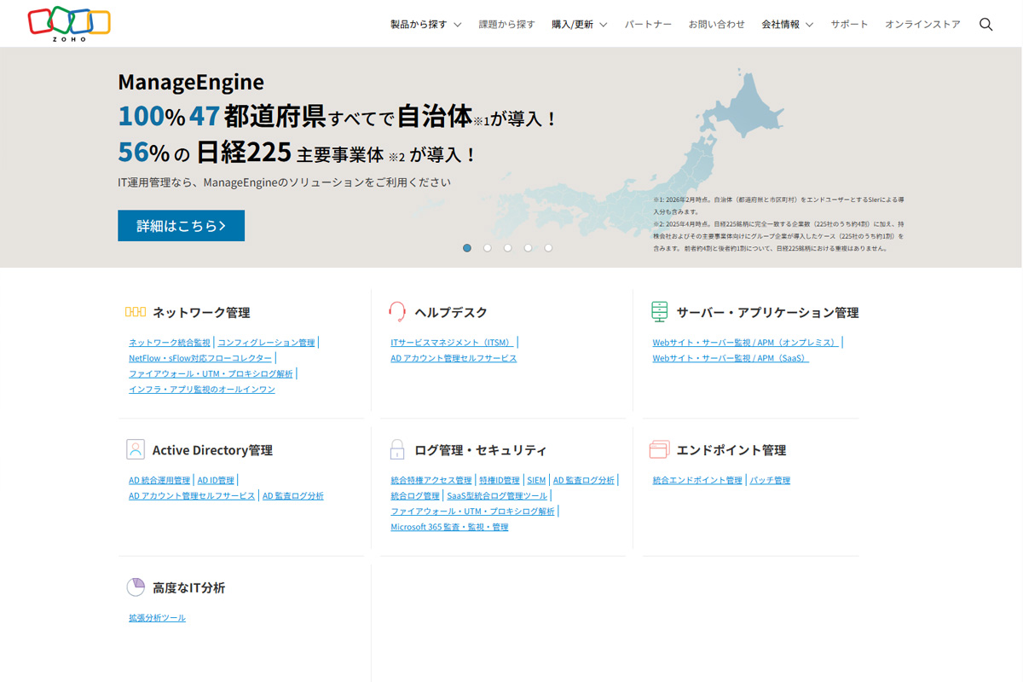Select the fifth carousel slide dot
The width and height of the screenshot is (1023, 682).
[548, 248]
